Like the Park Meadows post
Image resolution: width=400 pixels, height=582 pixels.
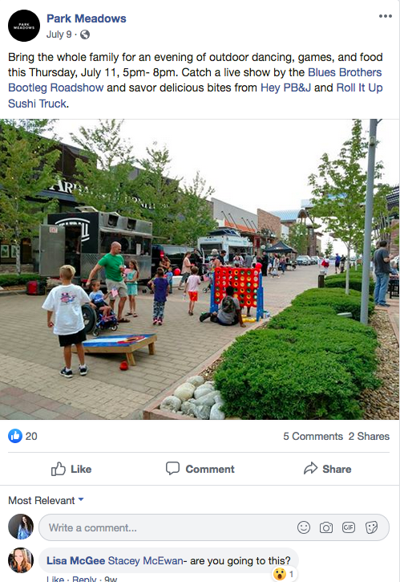coord(71,469)
